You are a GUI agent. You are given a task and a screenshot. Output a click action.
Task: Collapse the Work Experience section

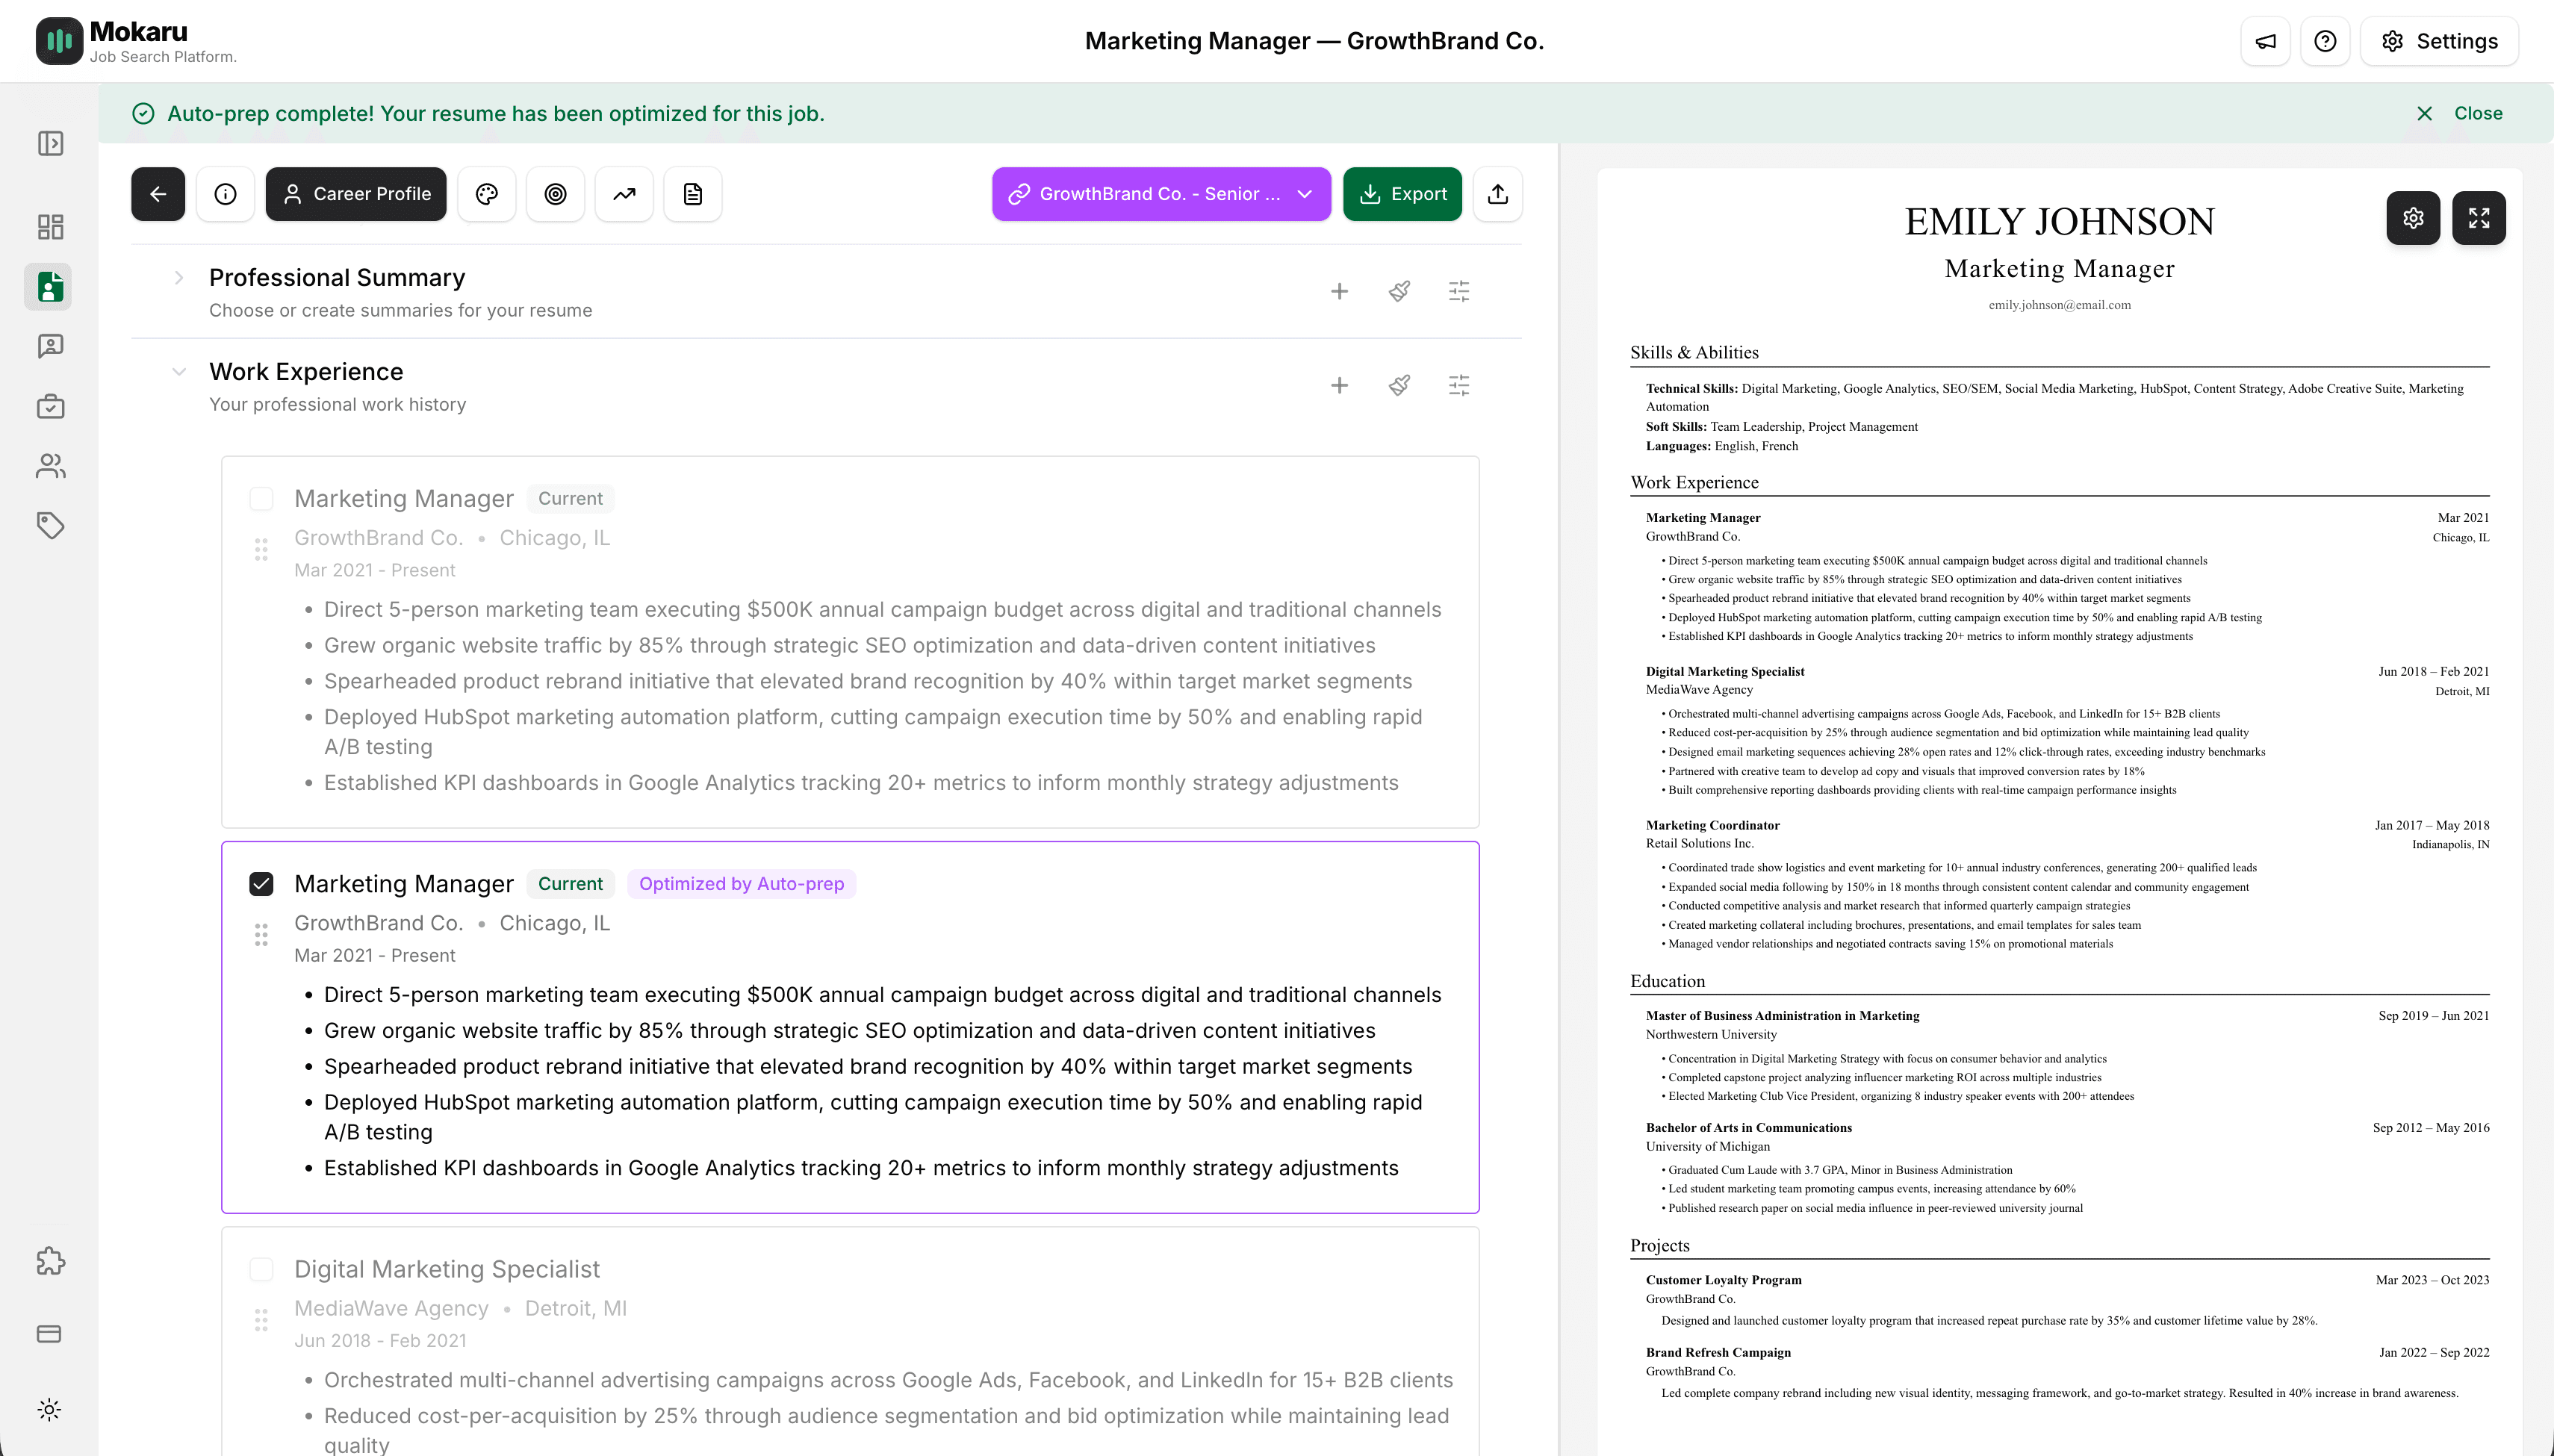tap(179, 371)
